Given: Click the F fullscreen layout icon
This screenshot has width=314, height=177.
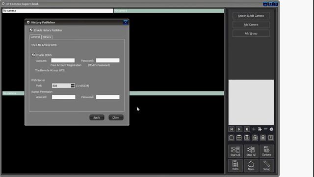Looking at the screenshot, I should coord(270,138).
